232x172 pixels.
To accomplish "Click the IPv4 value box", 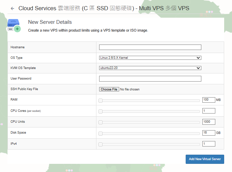I will (208, 144).
